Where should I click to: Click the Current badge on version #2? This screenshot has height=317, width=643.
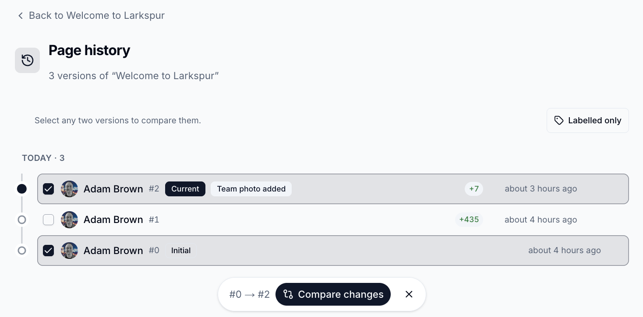pos(185,189)
